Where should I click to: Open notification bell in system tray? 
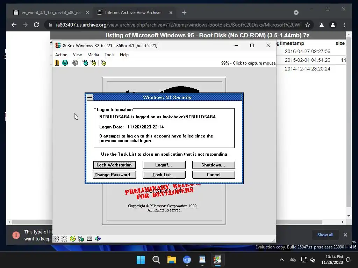tap(349, 260)
